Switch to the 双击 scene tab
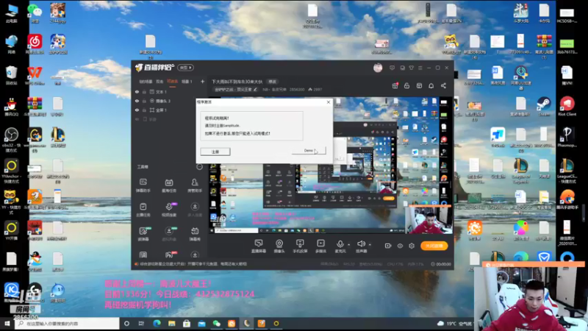 (159, 82)
